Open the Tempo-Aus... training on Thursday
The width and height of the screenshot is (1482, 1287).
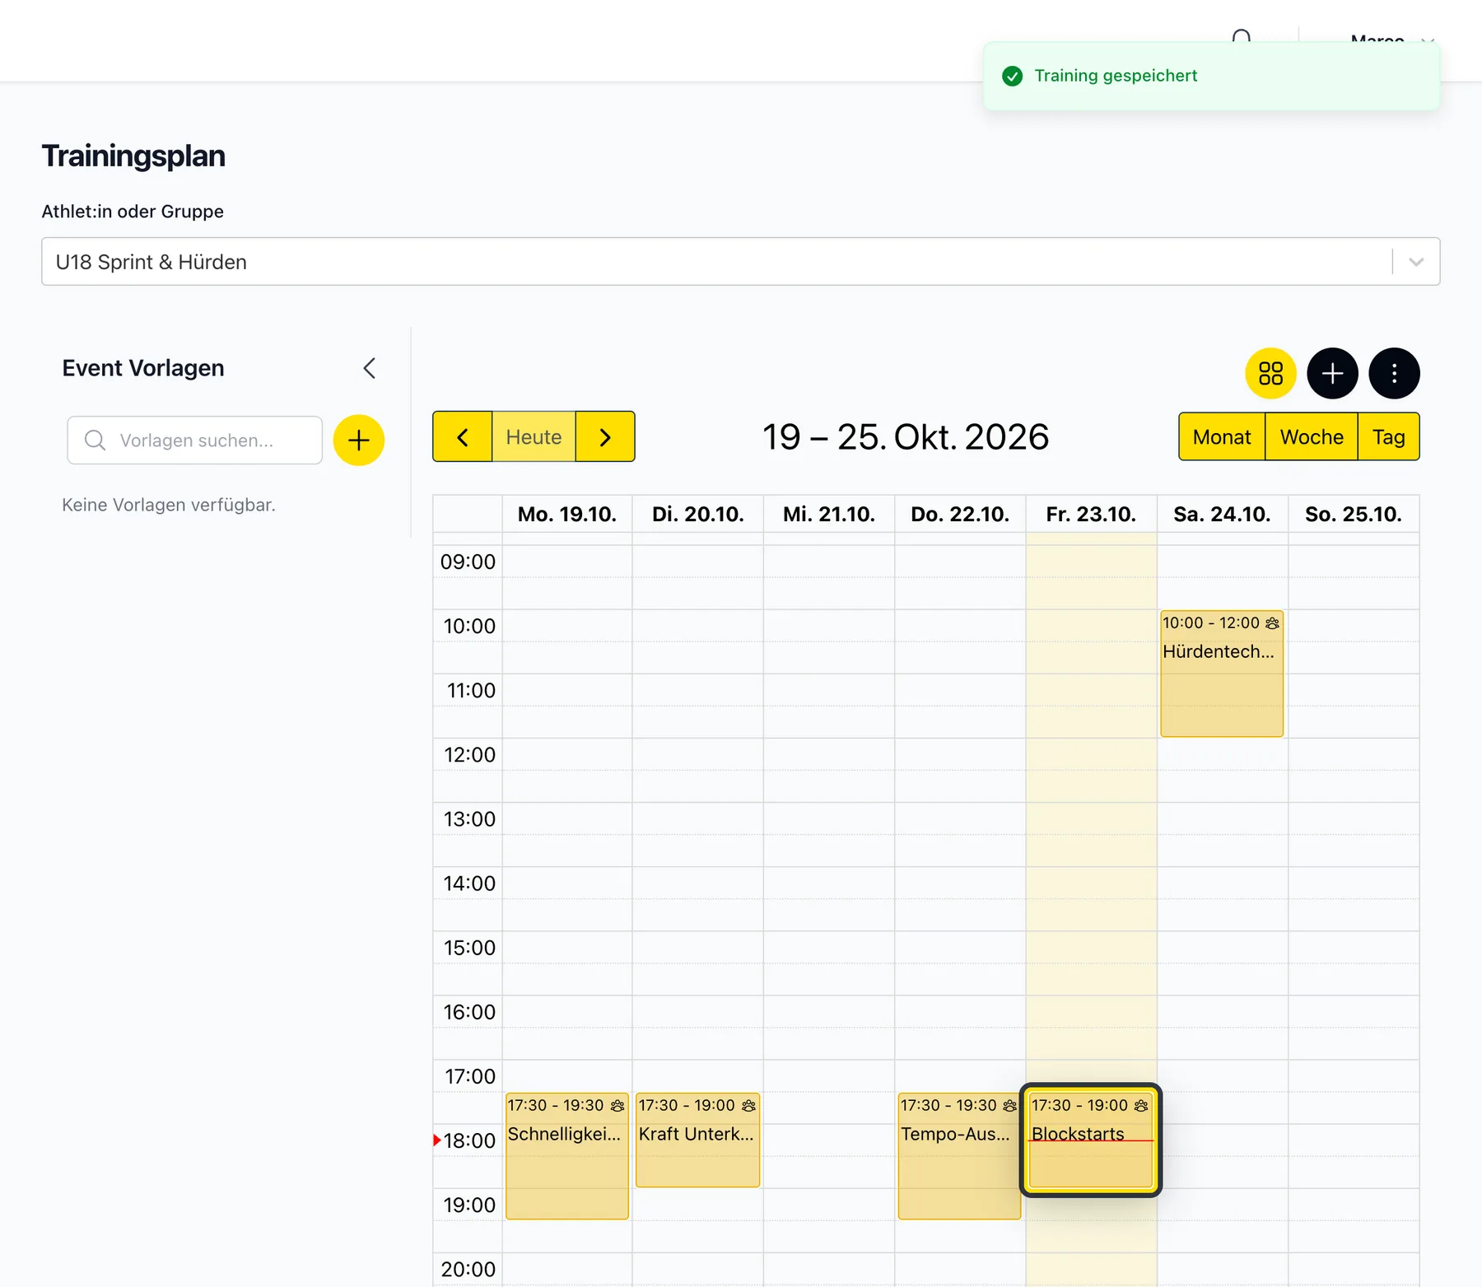pyautogui.click(x=959, y=1156)
